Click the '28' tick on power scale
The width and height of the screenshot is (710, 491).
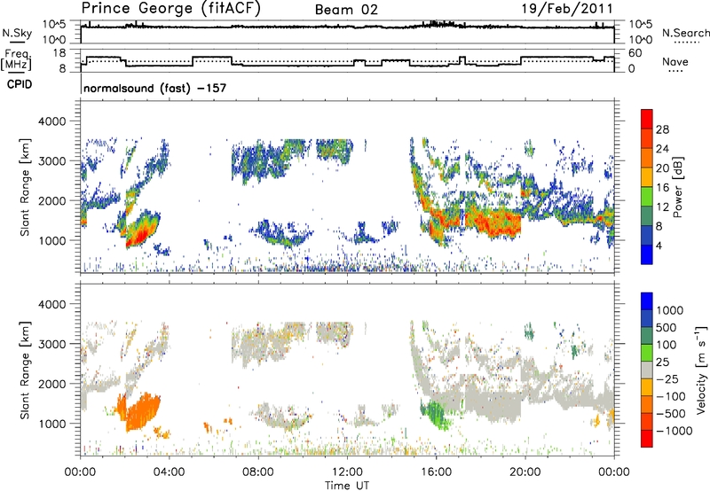662,129
